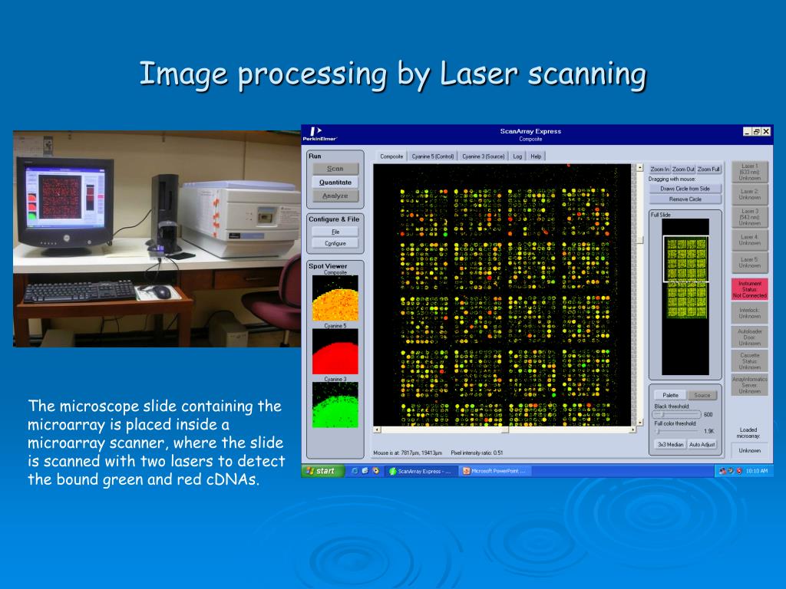The width and height of the screenshot is (786, 589).
Task: Click the ArrayInformatics Server status indicator
Action: tap(749, 385)
